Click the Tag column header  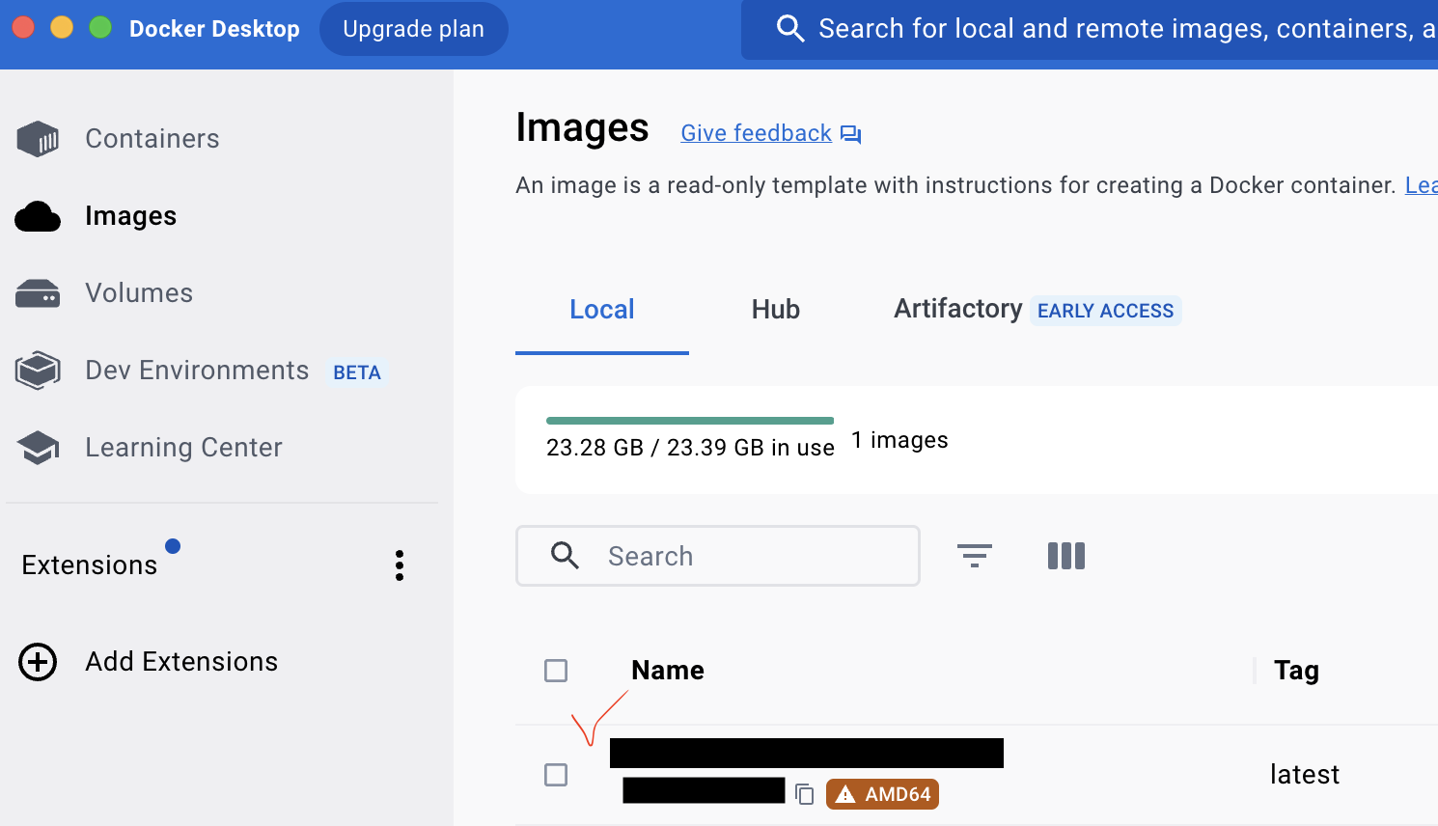(1296, 671)
